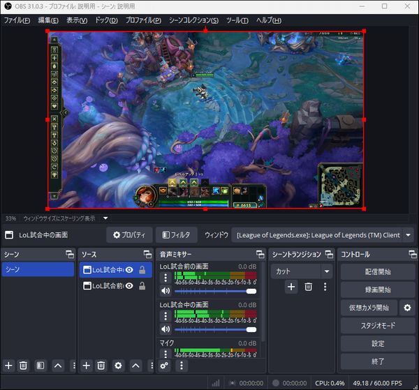419x390 pixels.
Task: Pop out the コントロール dock
Action: [413, 254]
